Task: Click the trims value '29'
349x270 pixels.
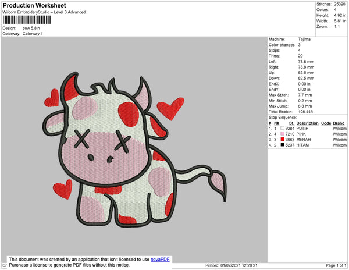Action: coord(301,56)
